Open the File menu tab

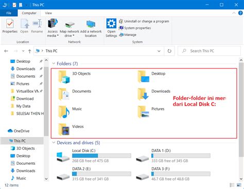9,13
